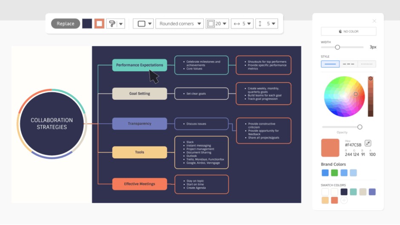Select the green brand color
The width and height of the screenshot is (400, 225).
(334, 173)
